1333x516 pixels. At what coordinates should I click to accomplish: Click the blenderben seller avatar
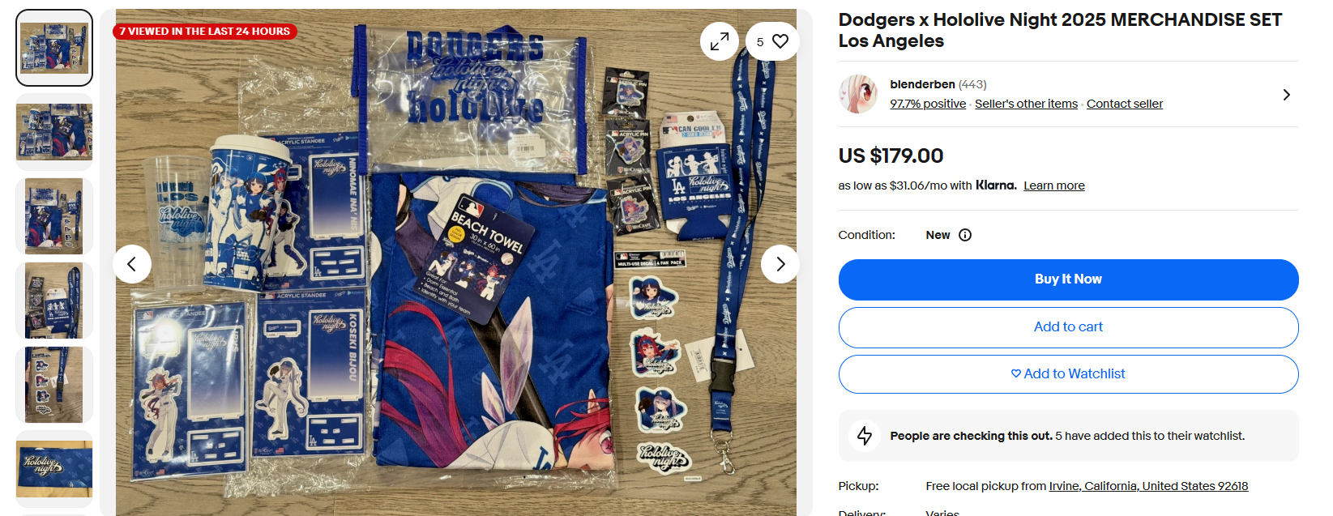coord(858,94)
